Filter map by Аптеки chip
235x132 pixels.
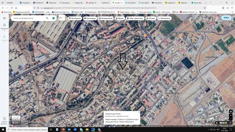click(x=151, y=18)
